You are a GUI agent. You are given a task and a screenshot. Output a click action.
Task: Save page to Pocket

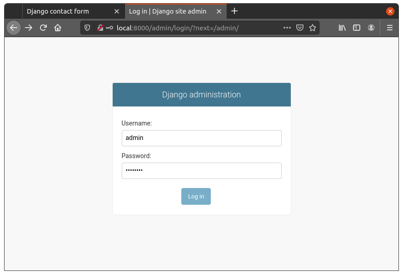click(300, 28)
